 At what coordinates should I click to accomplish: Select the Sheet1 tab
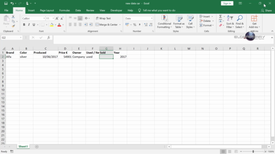click(23, 146)
